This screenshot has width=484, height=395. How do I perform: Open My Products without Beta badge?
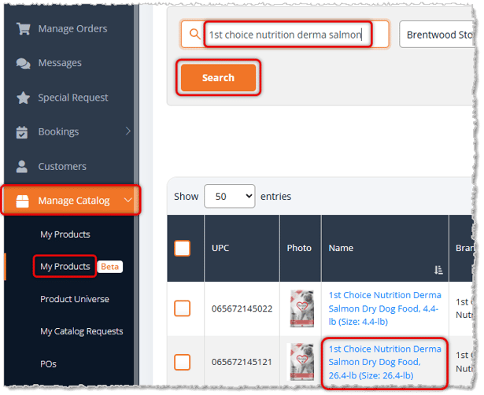[x=65, y=234]
